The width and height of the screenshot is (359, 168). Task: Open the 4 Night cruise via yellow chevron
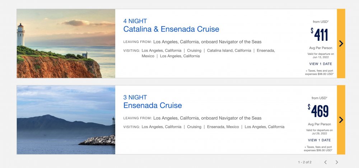pos(341,43)
